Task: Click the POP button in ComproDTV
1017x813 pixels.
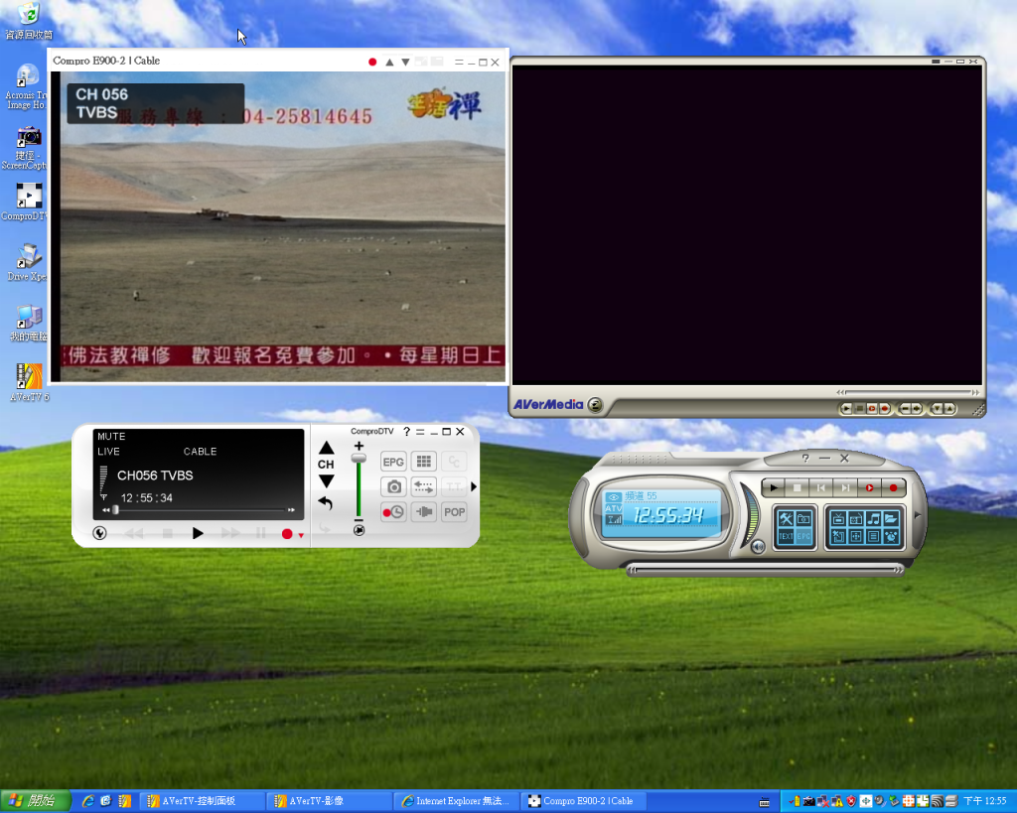Action: tap(454, 512)
